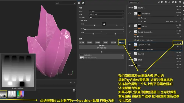This screenshot has width=184, height=103.
Task: Select the rough channel button
Action: point(98,42)
